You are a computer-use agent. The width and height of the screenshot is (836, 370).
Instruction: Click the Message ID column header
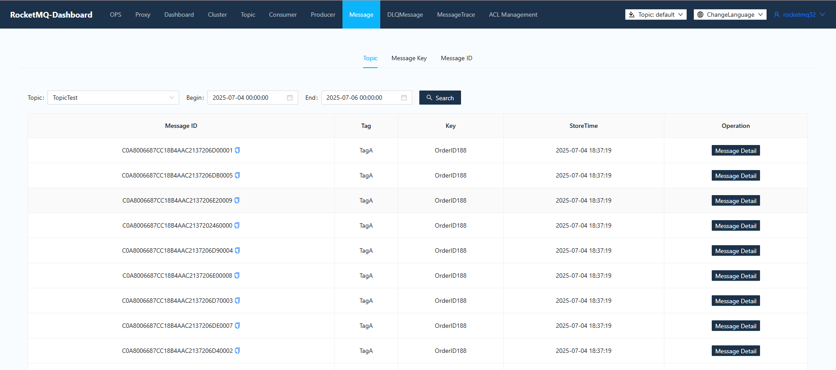pos(181,126)
